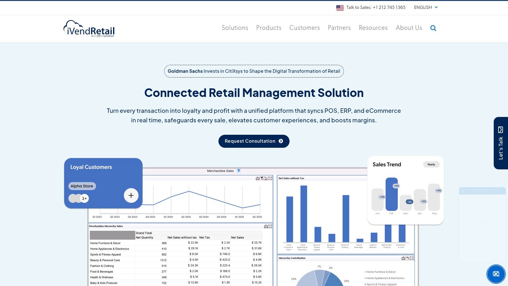The width and height of the screenshot is (508, 286).
Task: Click the Merchandise Sales title
Action: tap(220, 171)
